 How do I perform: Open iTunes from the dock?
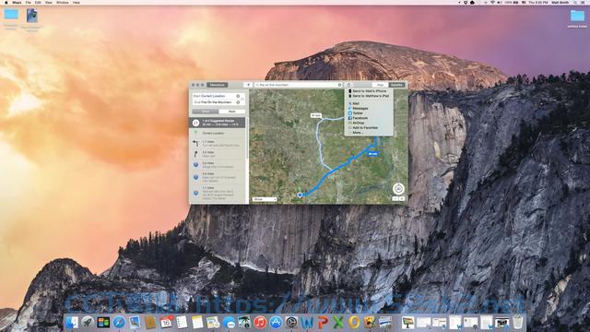pyautogui.click(x=260, y=322)
